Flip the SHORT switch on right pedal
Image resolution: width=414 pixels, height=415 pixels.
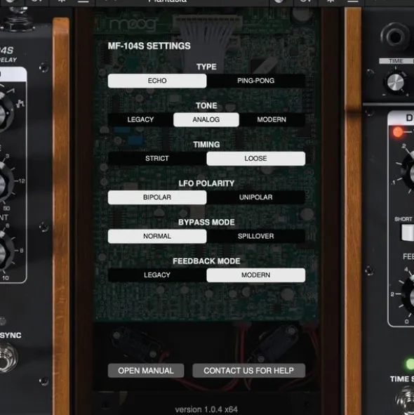coord(408,232)
